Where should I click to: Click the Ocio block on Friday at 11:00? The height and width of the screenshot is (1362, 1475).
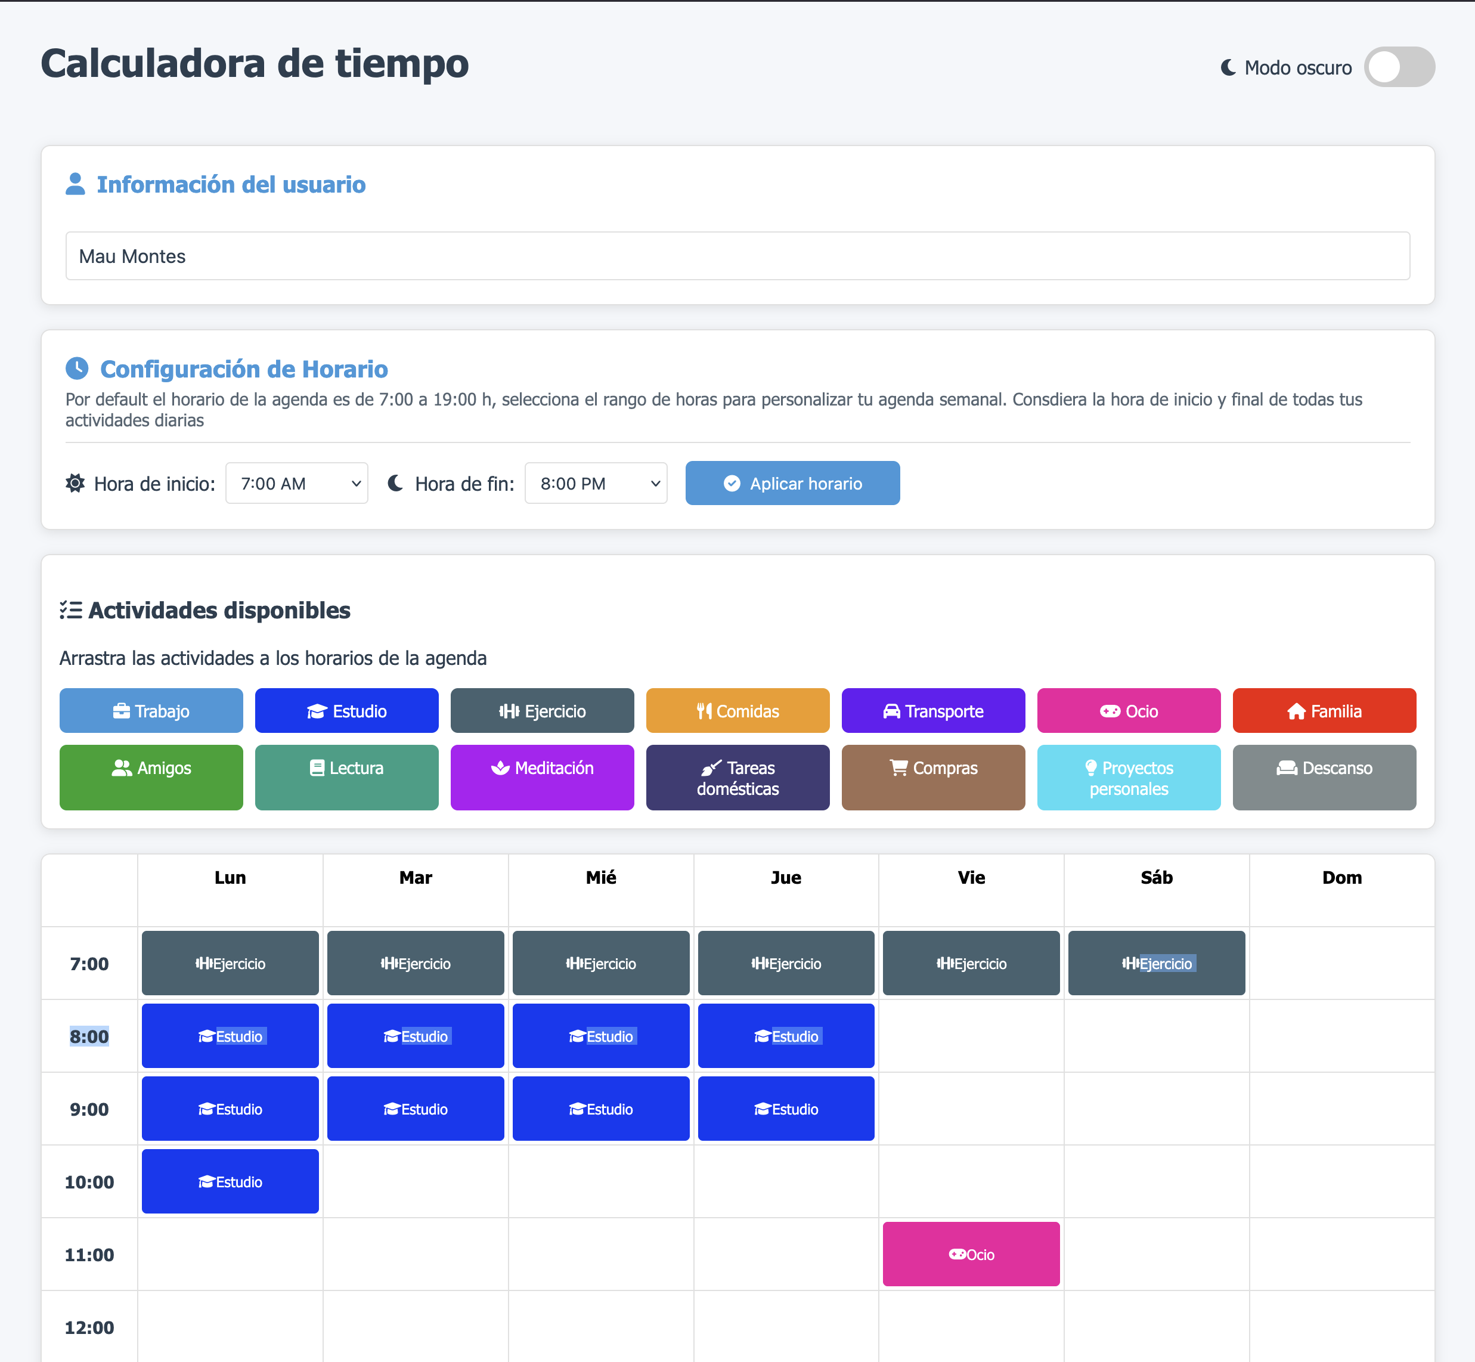971,1253
